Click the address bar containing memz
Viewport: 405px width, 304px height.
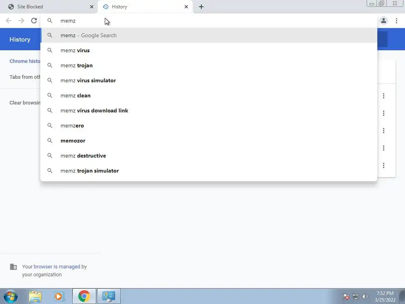tap(209, 21)
